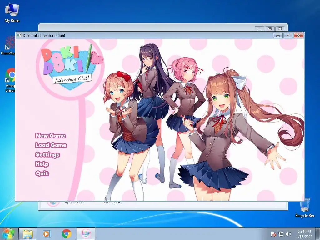
Task: Open the Load Game menu
Action: [x=51, y=145]
